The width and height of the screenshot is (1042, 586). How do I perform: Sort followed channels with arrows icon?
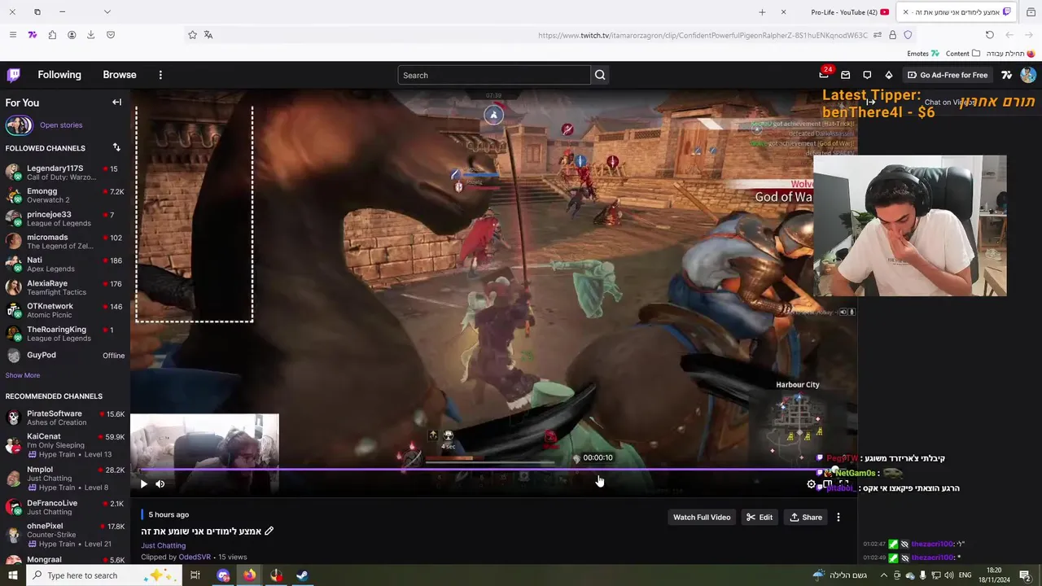click(116, 147)
